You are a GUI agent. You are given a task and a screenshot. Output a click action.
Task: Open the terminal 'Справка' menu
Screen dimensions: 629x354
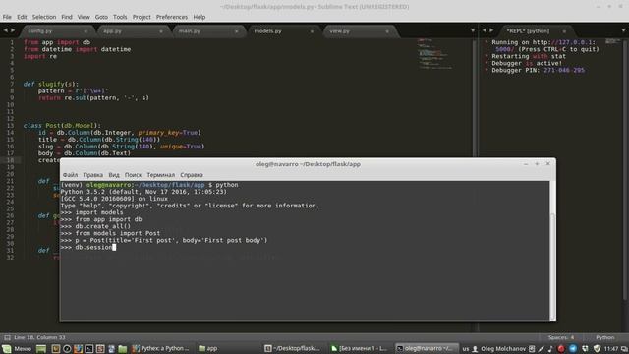click(192, 175)
